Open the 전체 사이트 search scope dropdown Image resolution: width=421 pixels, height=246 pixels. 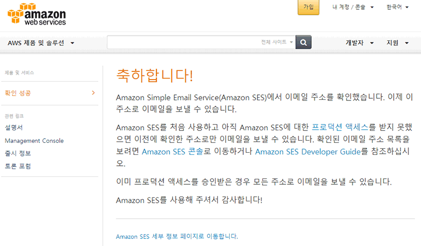click(277, 42)
